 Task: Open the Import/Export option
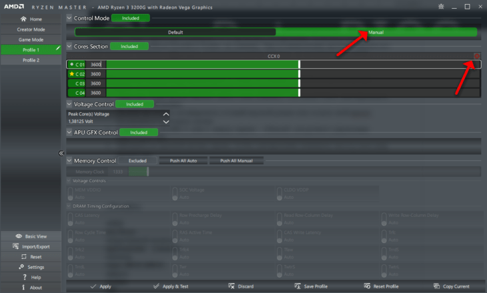pos(31,246)
